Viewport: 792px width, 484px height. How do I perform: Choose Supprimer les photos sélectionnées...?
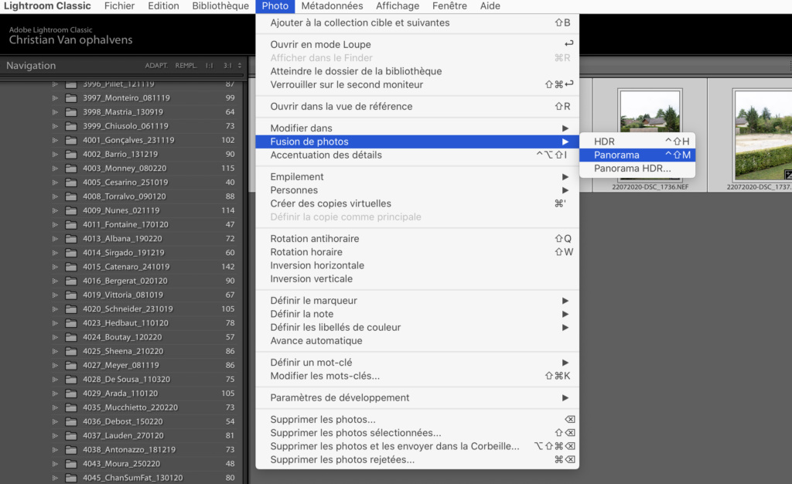point(417,432)
